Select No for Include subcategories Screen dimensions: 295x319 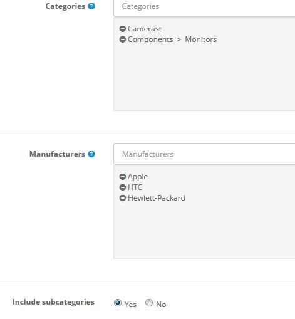[149, 303]
